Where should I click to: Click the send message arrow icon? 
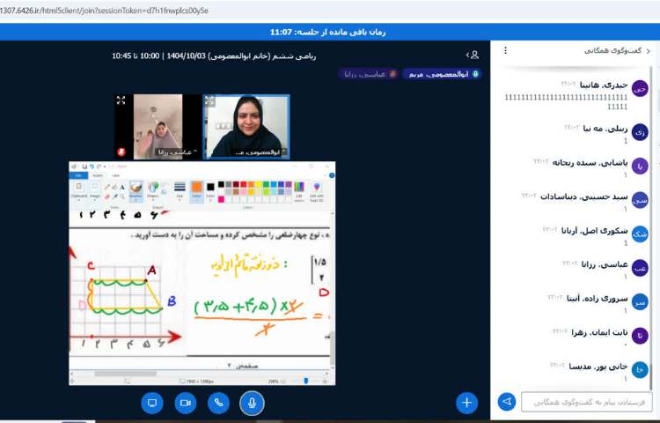pos(506,402)
